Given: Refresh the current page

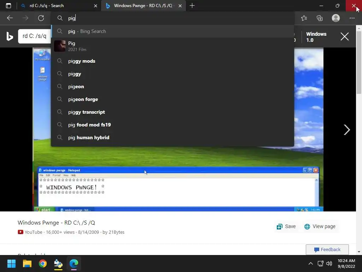Looking at the screenshot, I should tap(41, 18).
